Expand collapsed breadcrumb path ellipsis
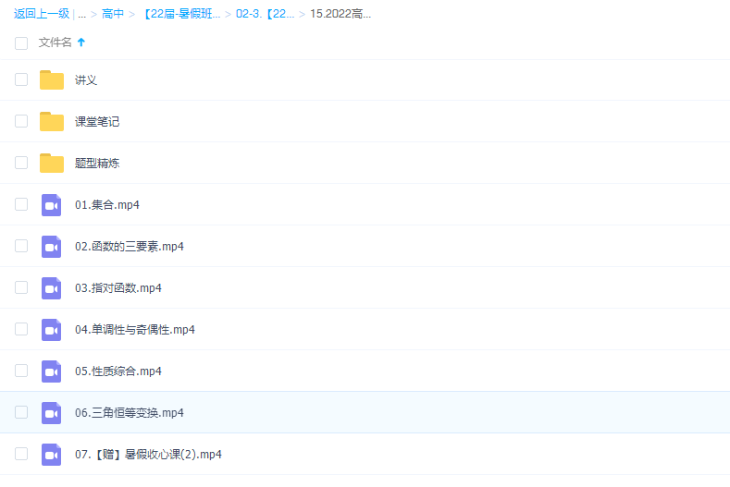This screenshot has height=487, width=730. [x=81, y=14]
